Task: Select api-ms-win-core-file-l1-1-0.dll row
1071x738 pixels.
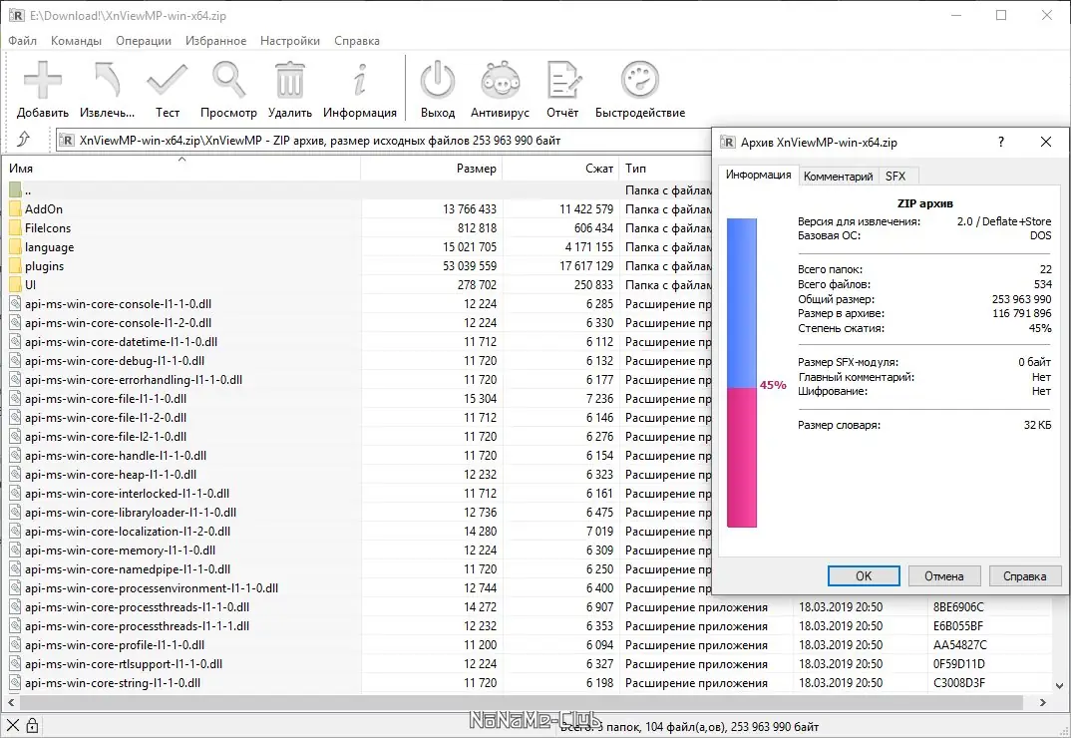Action: [357, 398]
